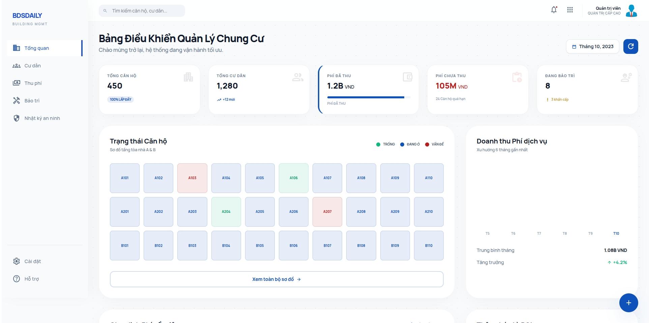Click the Hỗ trợ help icon
Viewport: 649px width, 323px height.
16,279
